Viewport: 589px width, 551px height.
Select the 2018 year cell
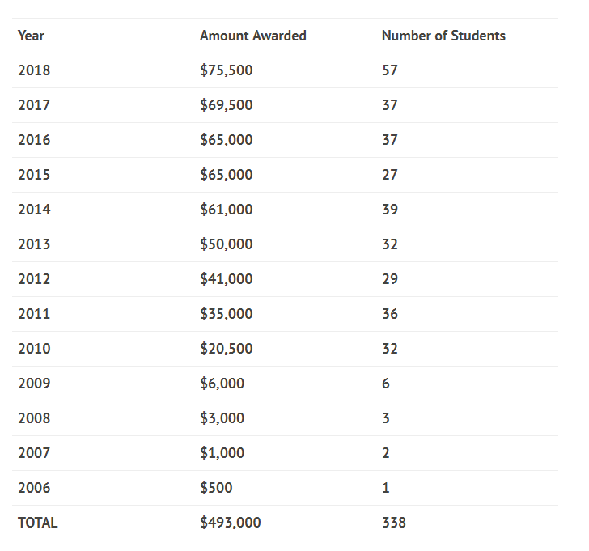point(34,70)
